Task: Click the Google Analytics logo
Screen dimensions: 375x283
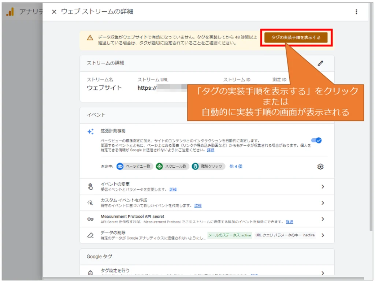Action: coord(10,12)
